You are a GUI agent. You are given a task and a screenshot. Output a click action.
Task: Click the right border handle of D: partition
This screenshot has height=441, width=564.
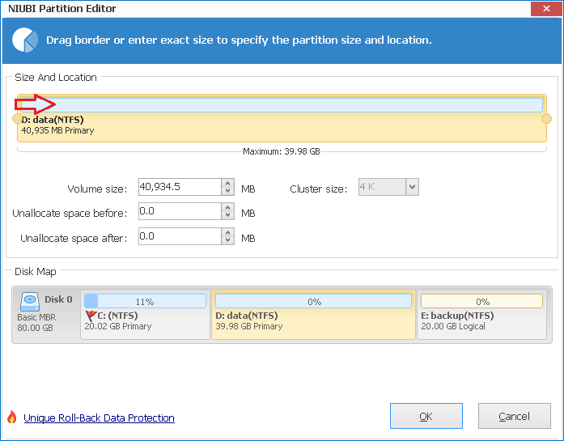pyautogui.click(x=546, y=118)
